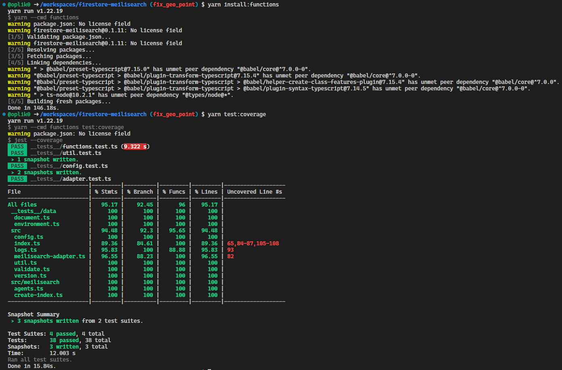Click the '% Branch' column header
Screen dimensions: 562x370
[140, 192]
